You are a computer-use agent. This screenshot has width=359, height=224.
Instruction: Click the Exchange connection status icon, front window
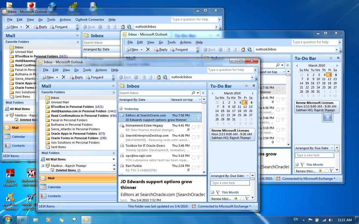point(194,206)
